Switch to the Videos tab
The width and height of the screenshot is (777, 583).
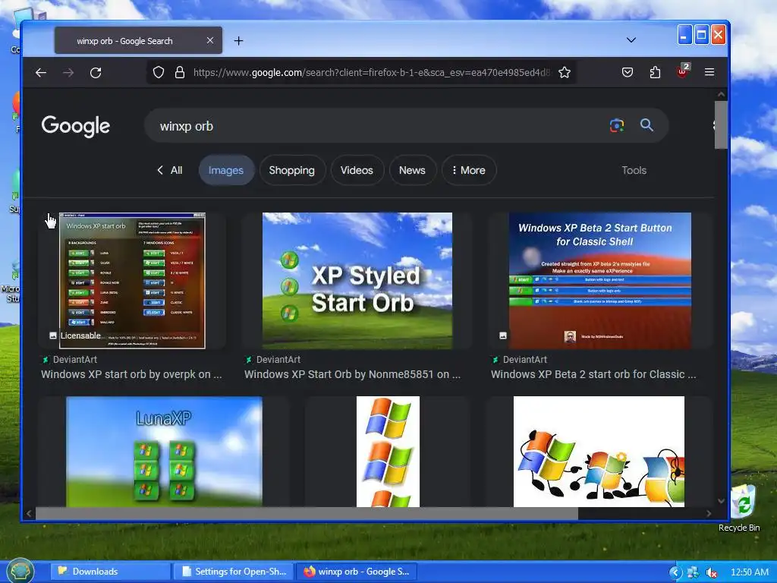point(357,170)
